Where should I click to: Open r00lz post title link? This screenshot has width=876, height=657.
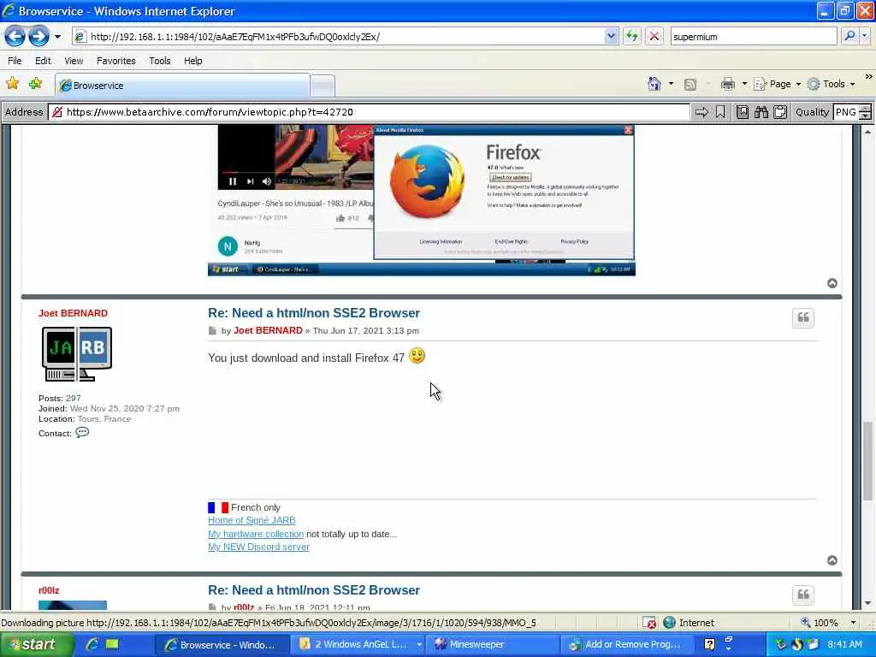(x=314, y=590)
